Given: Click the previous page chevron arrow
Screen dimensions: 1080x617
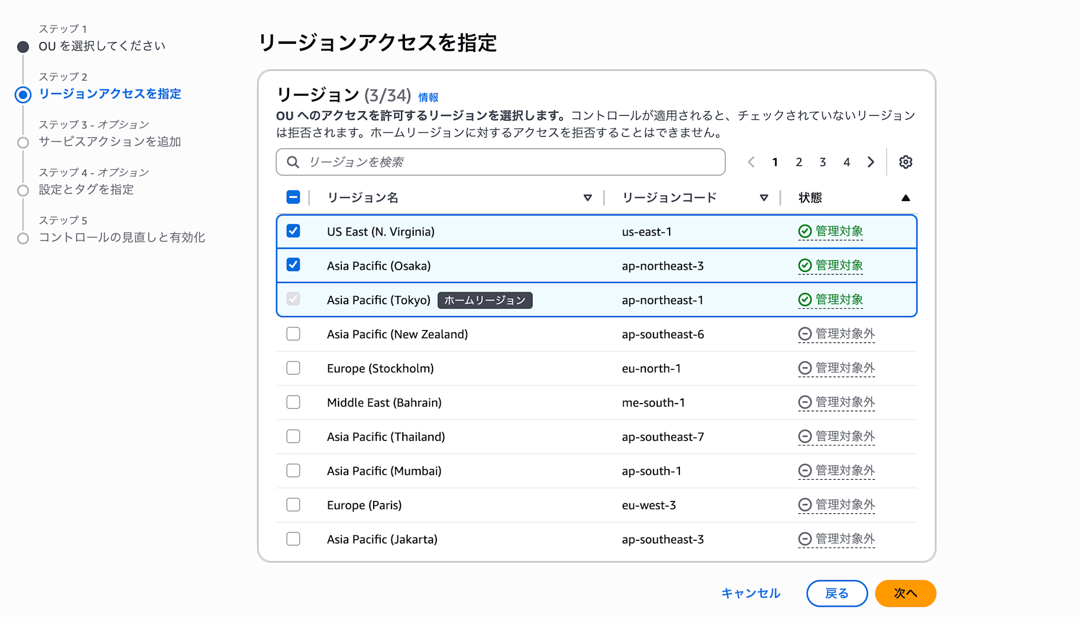Looking at the screenshot, I should click(751, 162).
